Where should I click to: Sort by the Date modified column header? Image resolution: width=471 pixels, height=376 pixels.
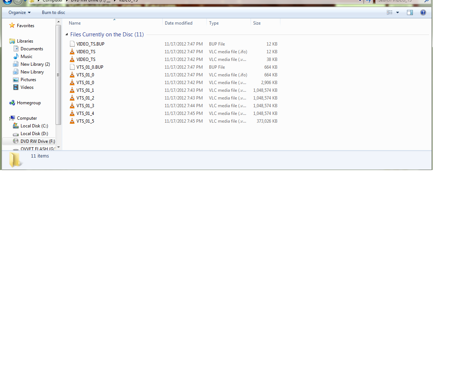pos(184,23)
